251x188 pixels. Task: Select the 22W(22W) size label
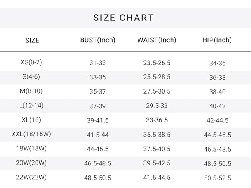coord(31,177)
